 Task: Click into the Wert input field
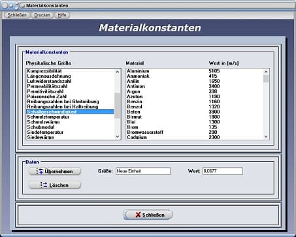[x=223, y=171]
